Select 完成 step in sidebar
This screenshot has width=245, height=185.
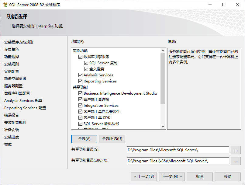click(8, 145)
